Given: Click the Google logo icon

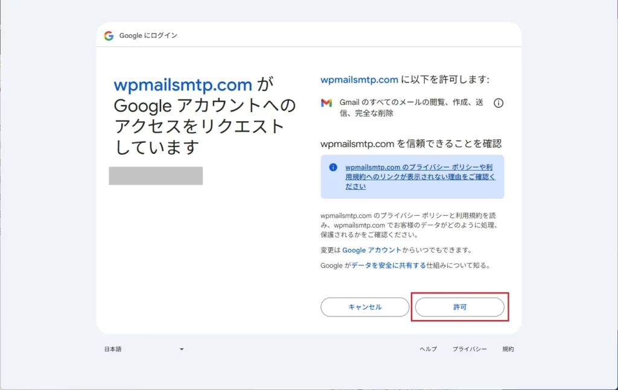Looking at the screenshot, I should [109, 36].
